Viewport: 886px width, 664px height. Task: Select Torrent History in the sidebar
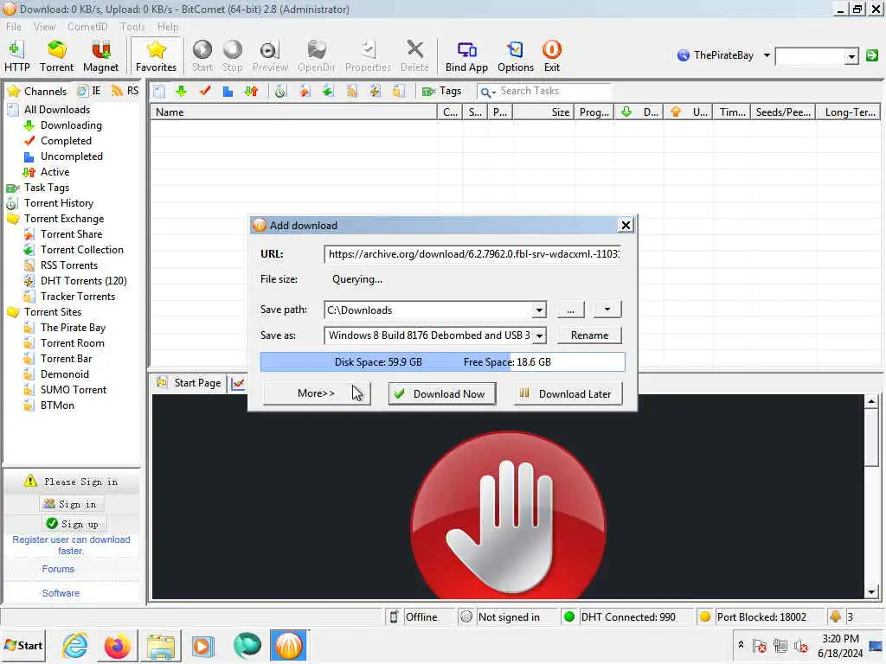[x=59, y=203]
